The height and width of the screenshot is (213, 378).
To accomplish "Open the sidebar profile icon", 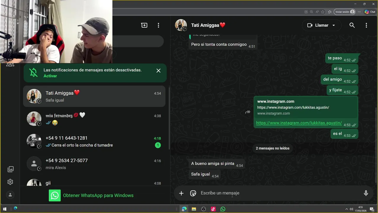I will click(10, 195).
